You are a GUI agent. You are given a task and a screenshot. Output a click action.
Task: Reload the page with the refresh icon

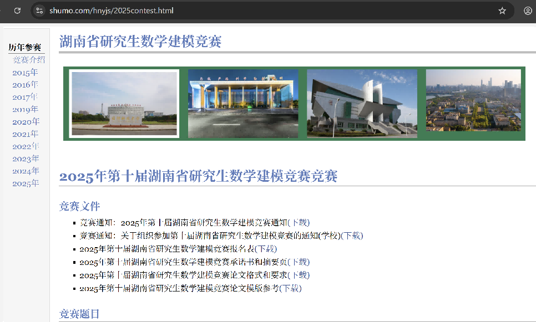click(17, 11)
